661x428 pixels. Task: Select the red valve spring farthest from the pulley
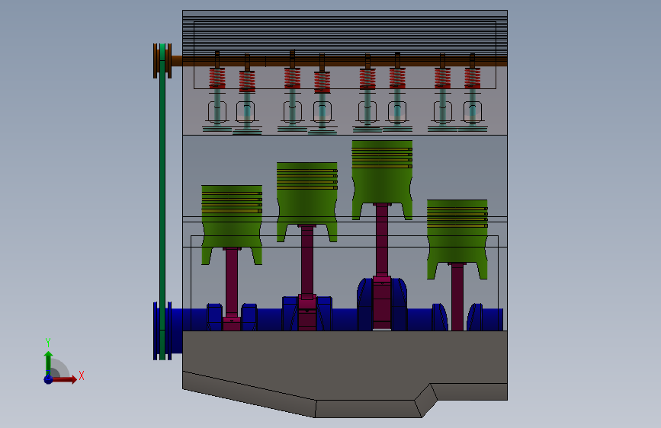click(x=473, y=78)
